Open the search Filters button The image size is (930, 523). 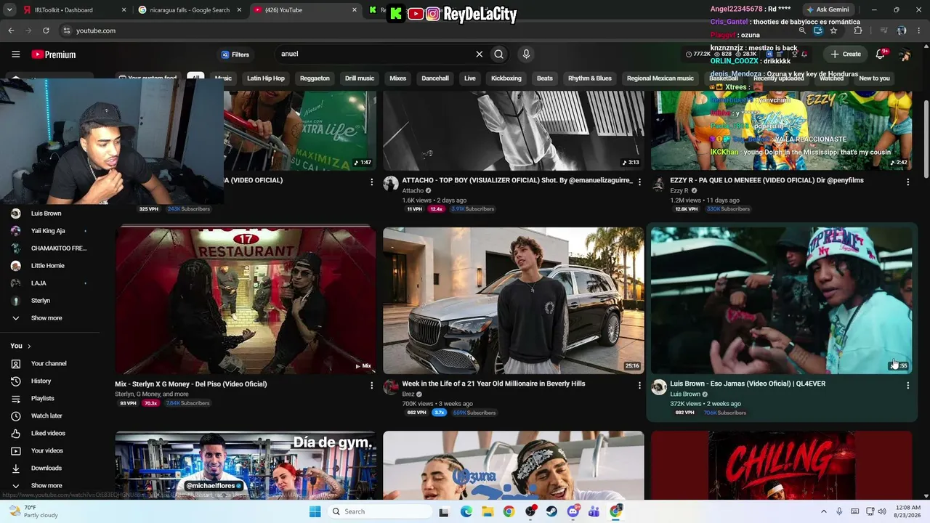[235, 54]
